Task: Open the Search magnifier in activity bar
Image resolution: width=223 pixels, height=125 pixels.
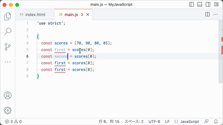Action: 8,32
